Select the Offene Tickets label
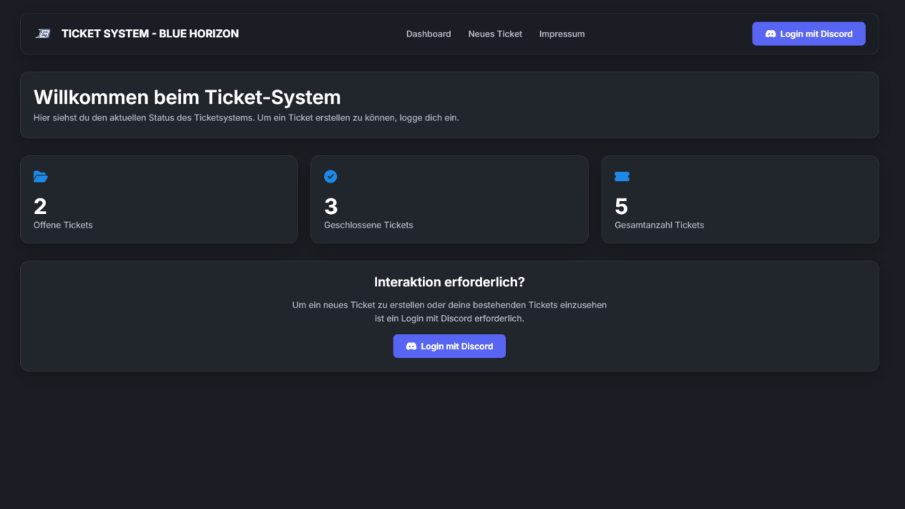 coord(63,225)
